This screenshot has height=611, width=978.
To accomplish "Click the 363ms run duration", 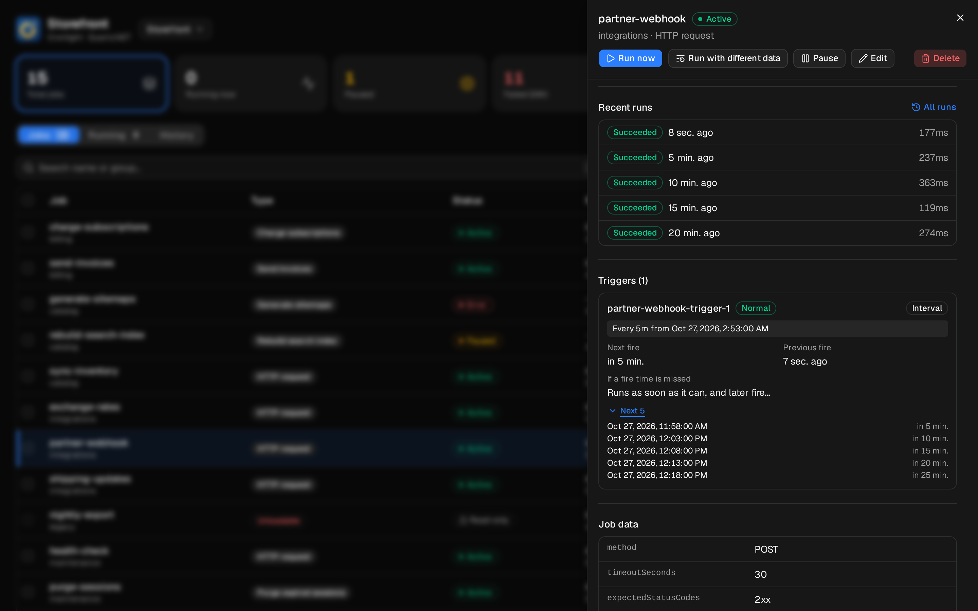I will [x=933, y=183].
